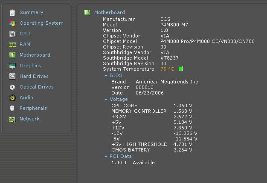Image resolution: width=267 pixels, height=183 pixels.
Task: Click the Version value 1.0
Action: pyautogui.click(x=164, y=30)
